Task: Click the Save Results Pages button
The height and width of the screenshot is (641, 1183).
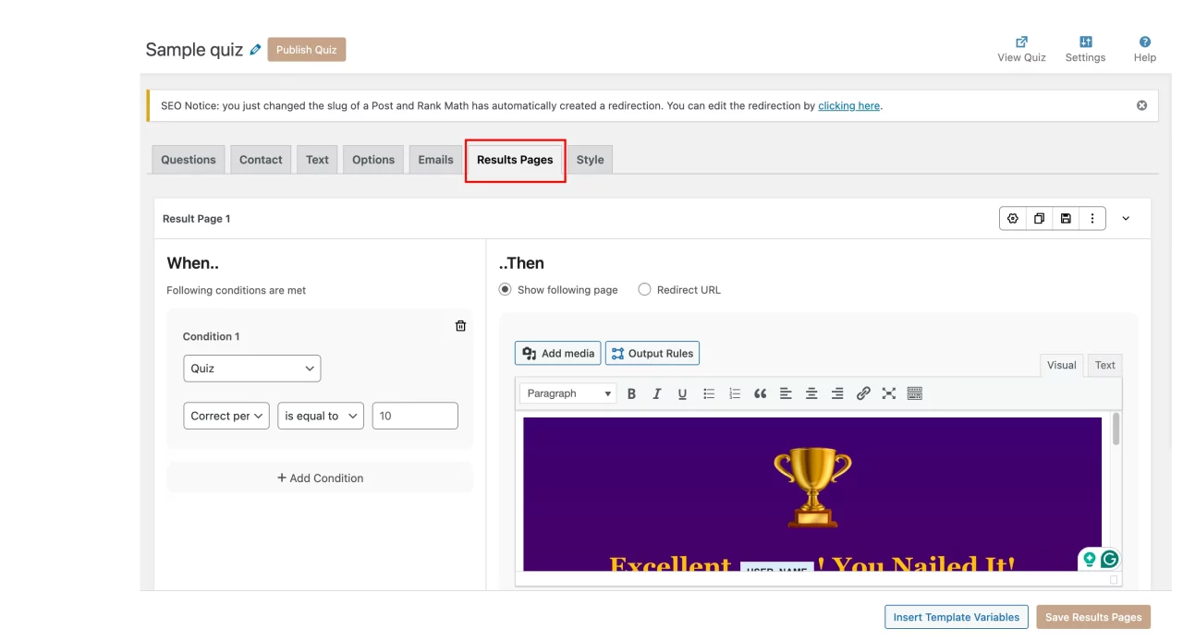Action: [x=1093, y=617]
